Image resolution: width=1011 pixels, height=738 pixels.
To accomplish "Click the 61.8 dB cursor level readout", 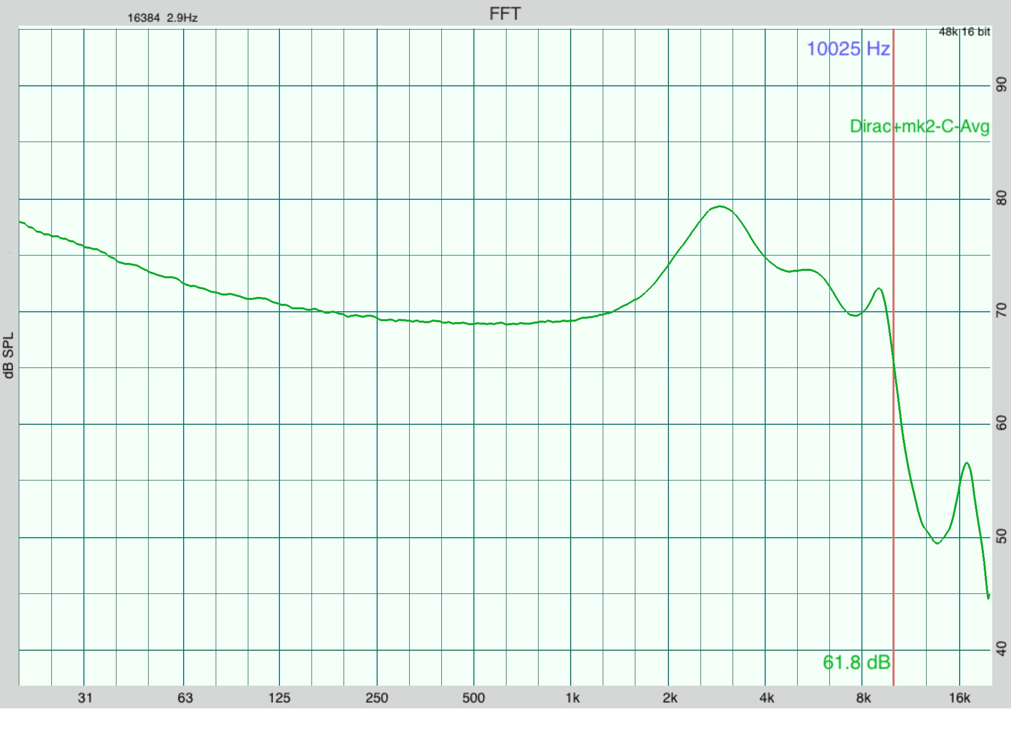I will [x=856, y=662].
